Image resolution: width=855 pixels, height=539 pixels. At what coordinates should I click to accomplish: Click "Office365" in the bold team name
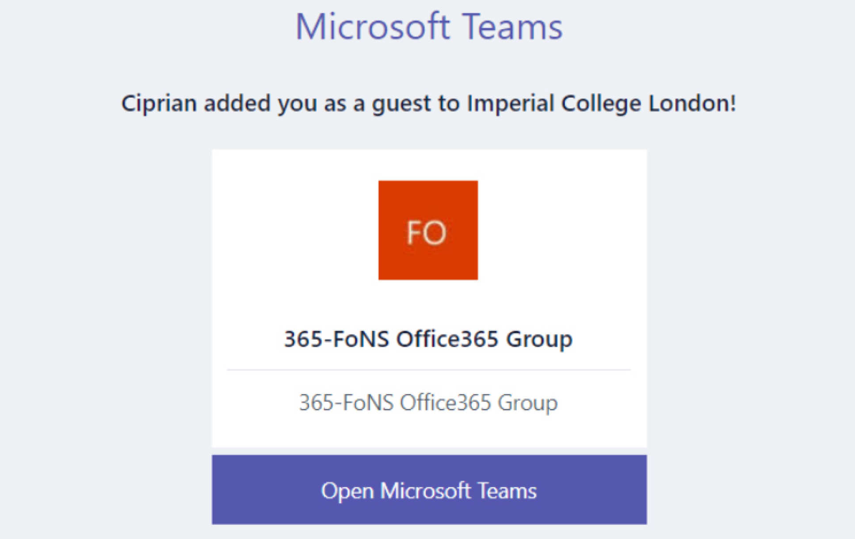pos(447,339)
